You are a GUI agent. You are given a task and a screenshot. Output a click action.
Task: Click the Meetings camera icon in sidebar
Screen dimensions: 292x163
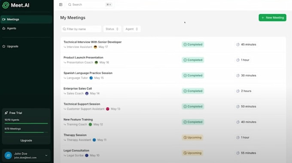click(4, 19)
